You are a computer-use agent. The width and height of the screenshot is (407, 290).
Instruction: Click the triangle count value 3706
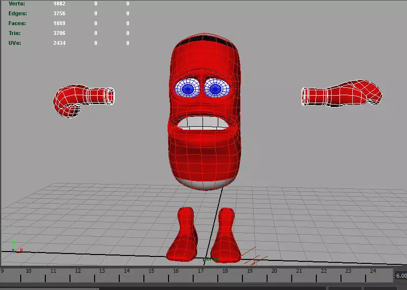click(59, 33)
